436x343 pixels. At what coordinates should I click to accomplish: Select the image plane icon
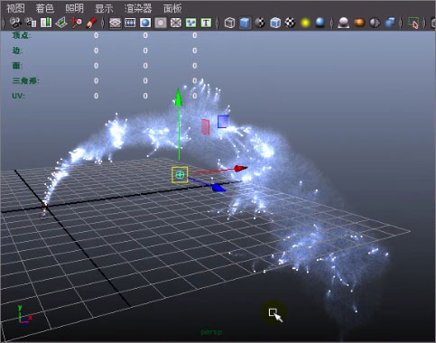coord(61,23)
